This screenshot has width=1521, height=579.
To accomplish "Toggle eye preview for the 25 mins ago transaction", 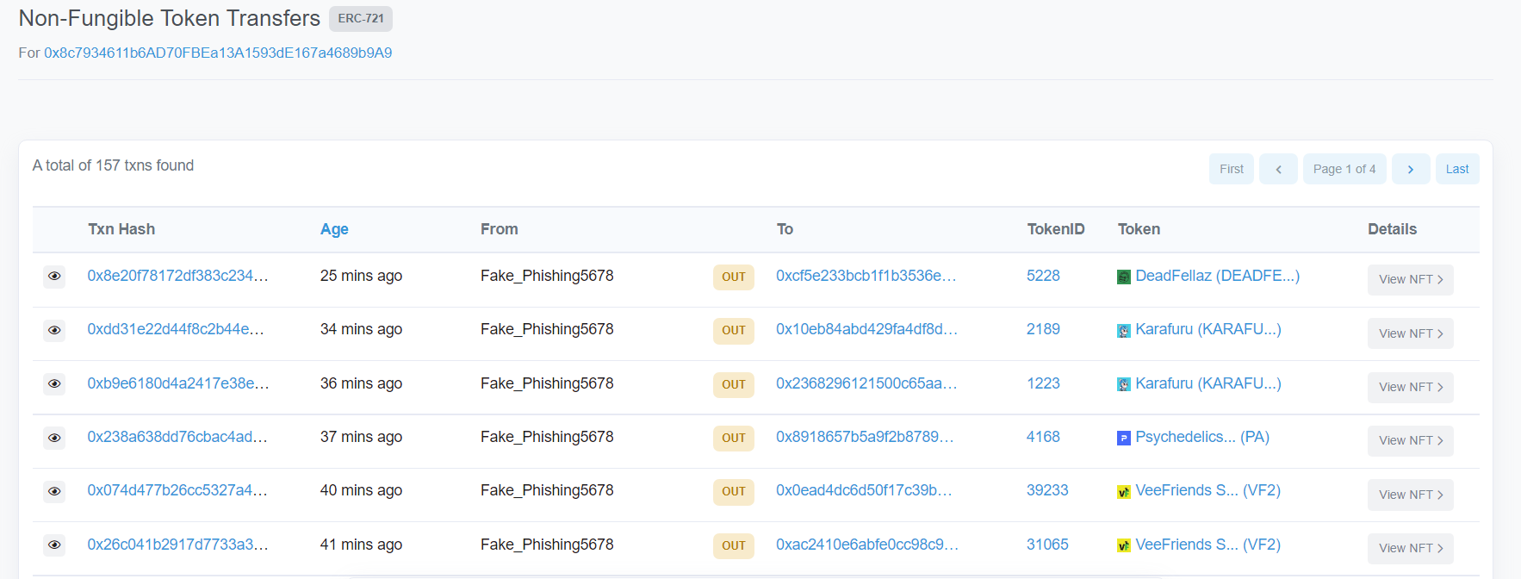I will [54, 277].
